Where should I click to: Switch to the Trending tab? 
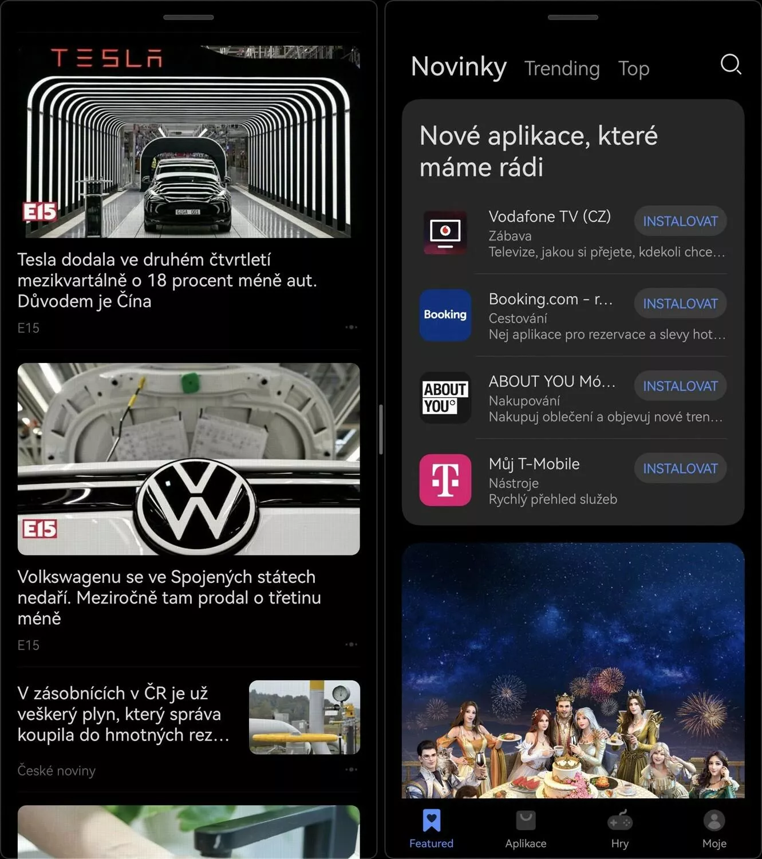point(562,68)
